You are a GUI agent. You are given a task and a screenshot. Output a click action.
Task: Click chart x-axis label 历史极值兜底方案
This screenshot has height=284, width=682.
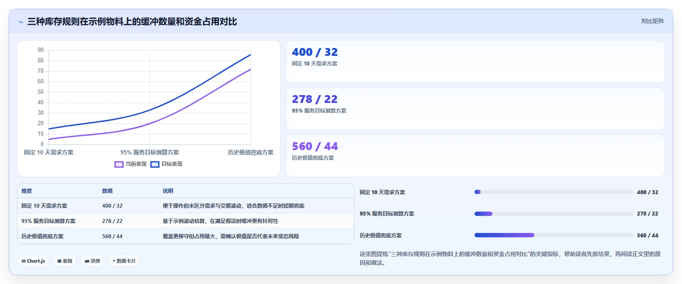point(251,152)
